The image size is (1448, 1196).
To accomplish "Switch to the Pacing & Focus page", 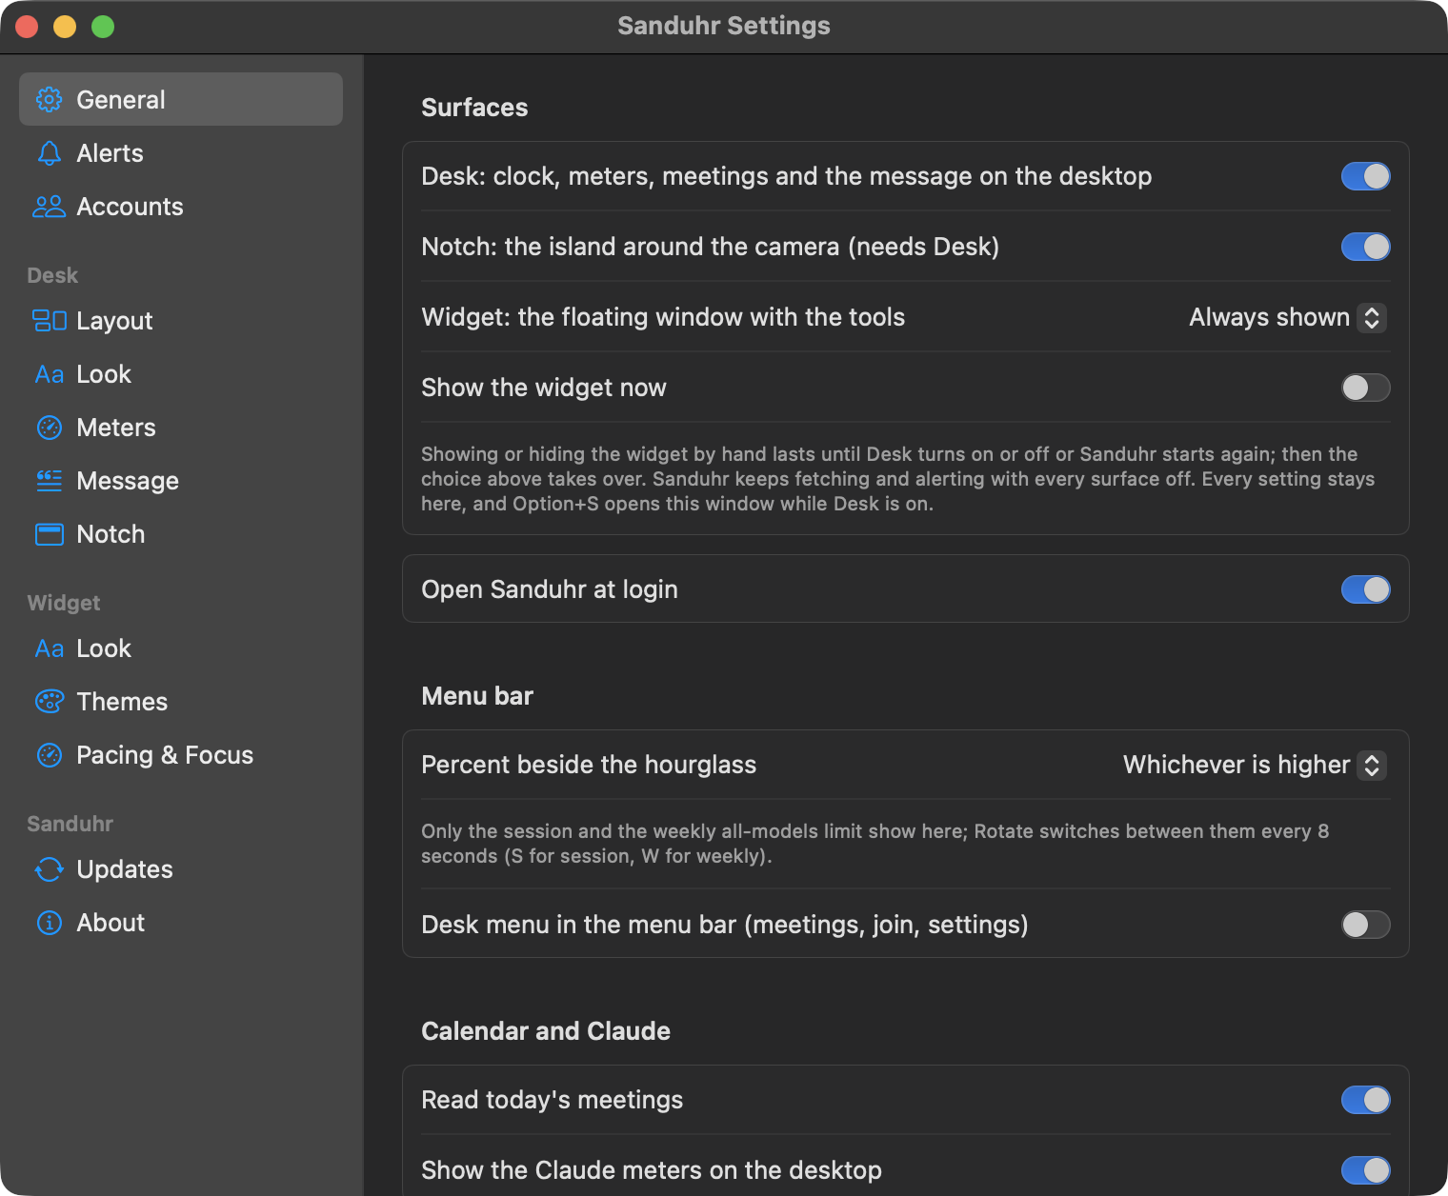I will click(181, 754).
